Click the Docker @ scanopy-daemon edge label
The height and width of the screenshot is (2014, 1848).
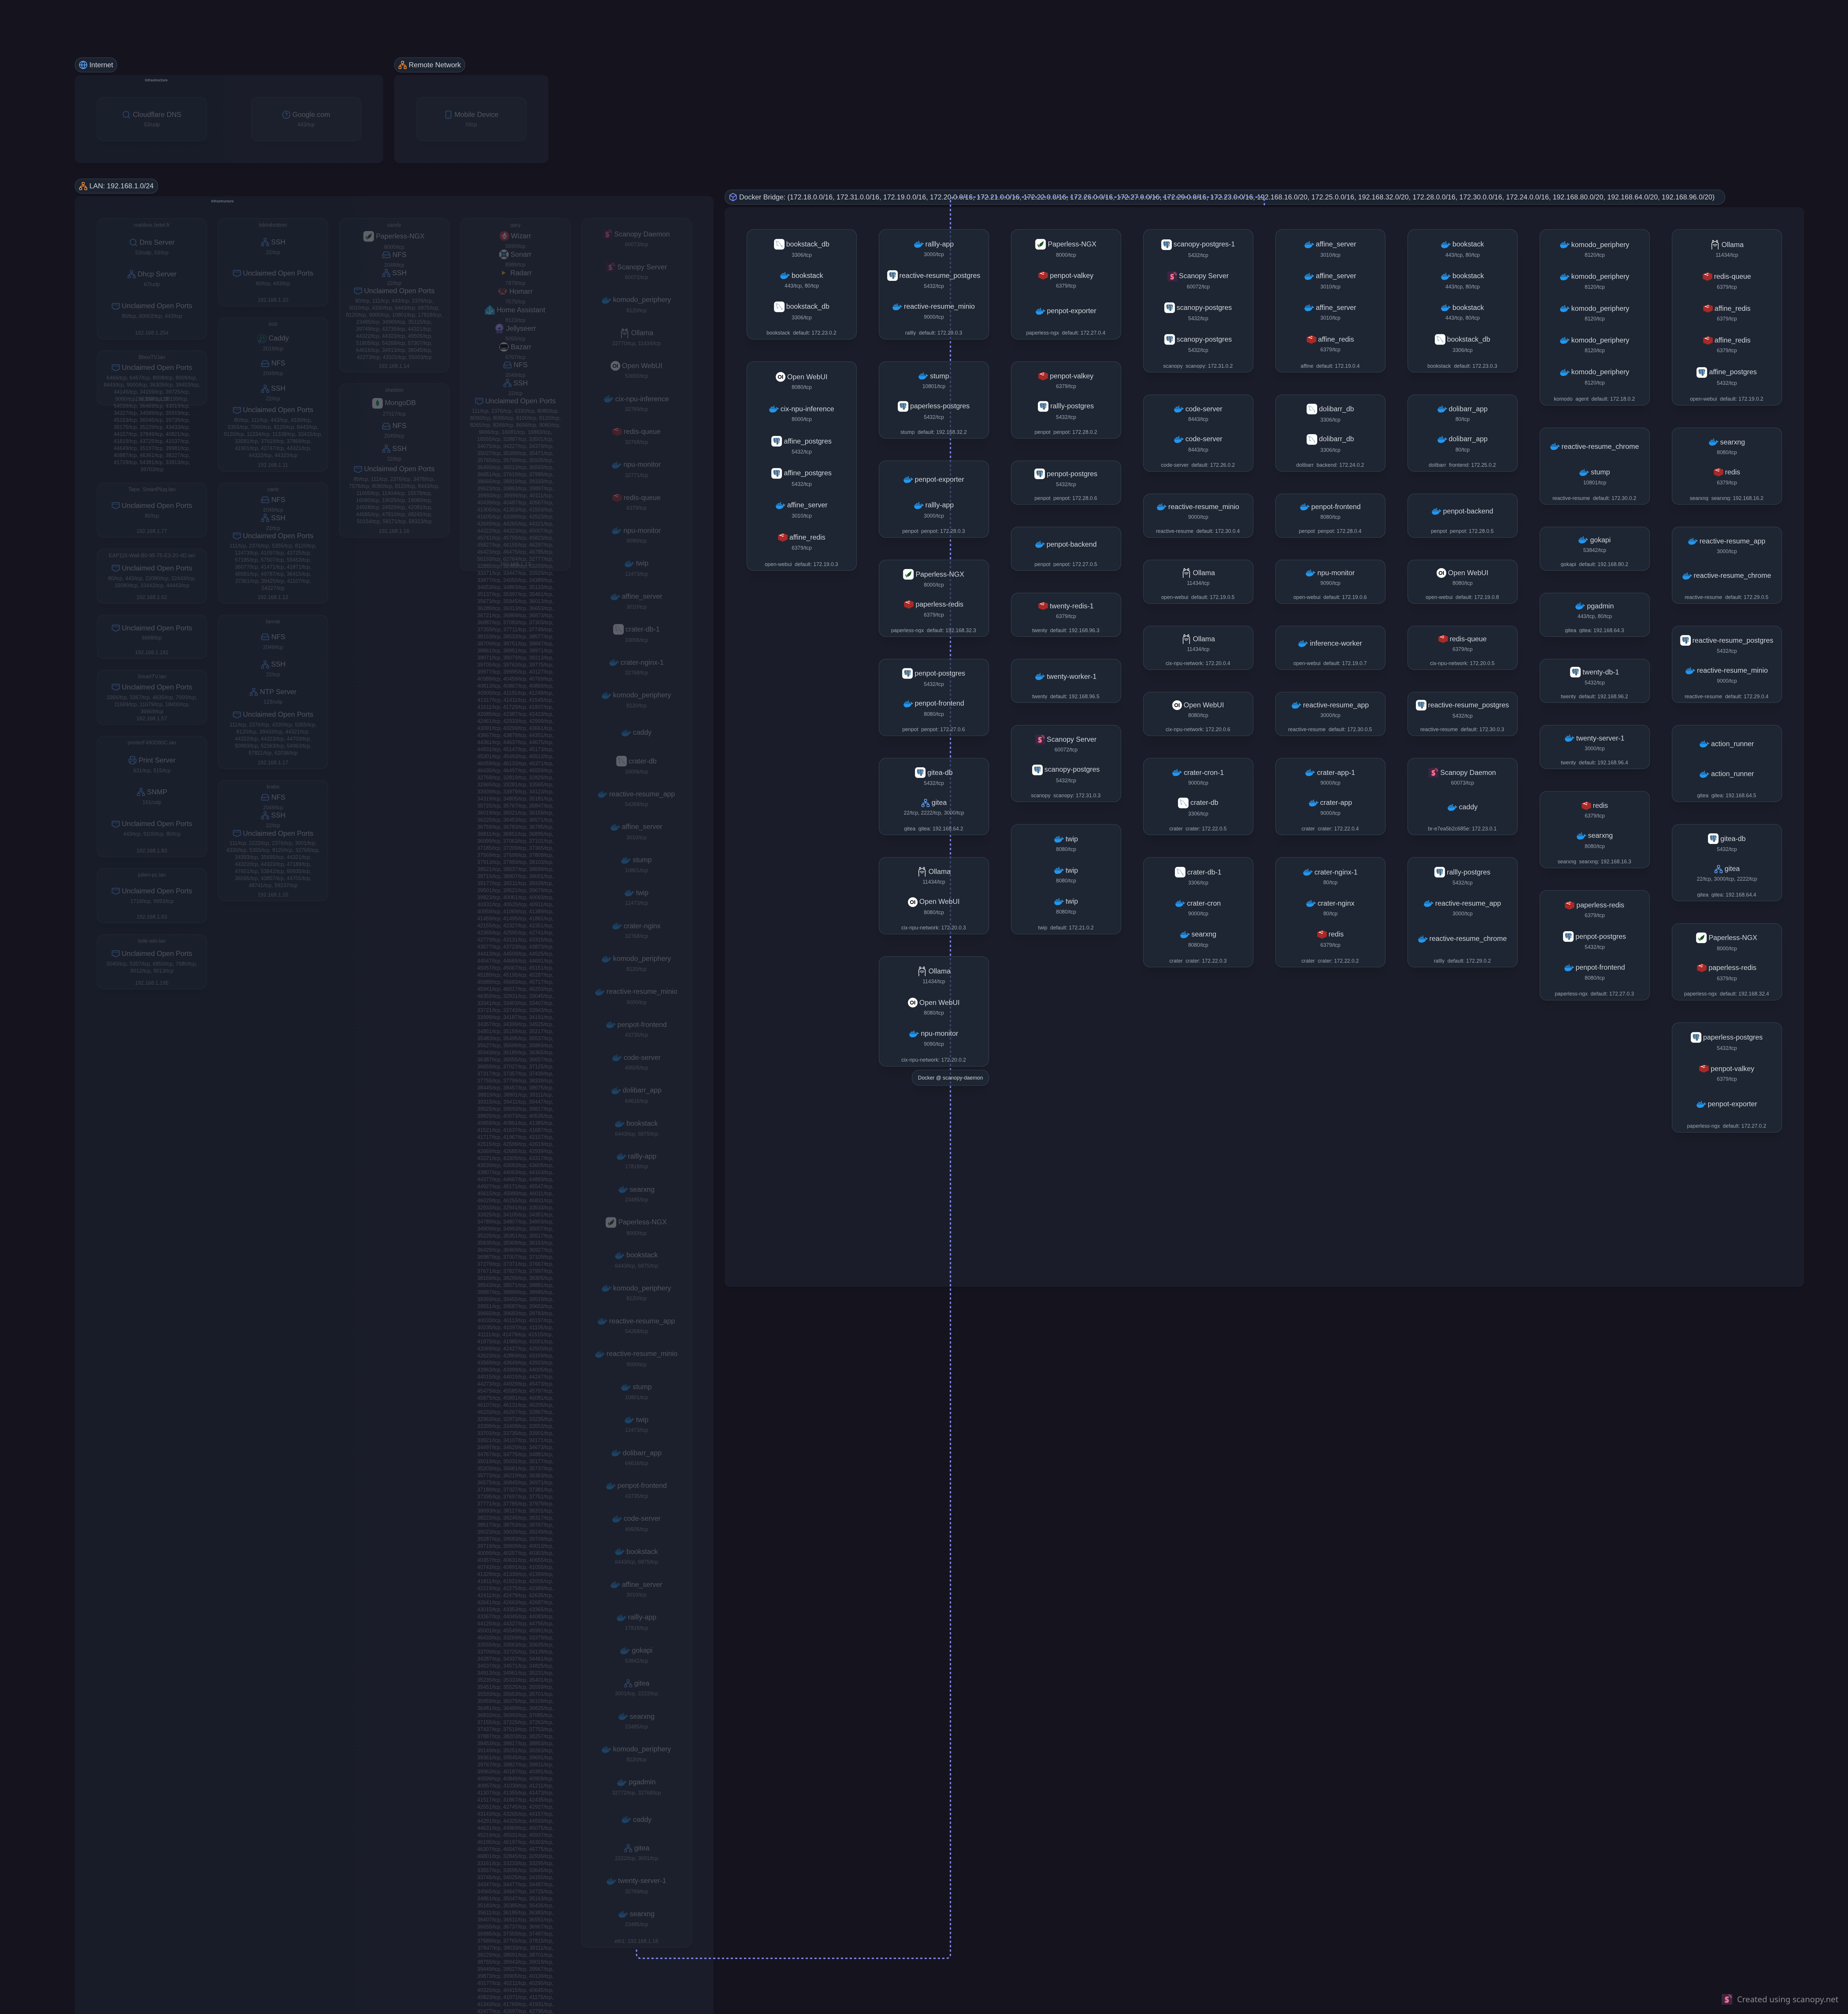[x=950, y=1078]
